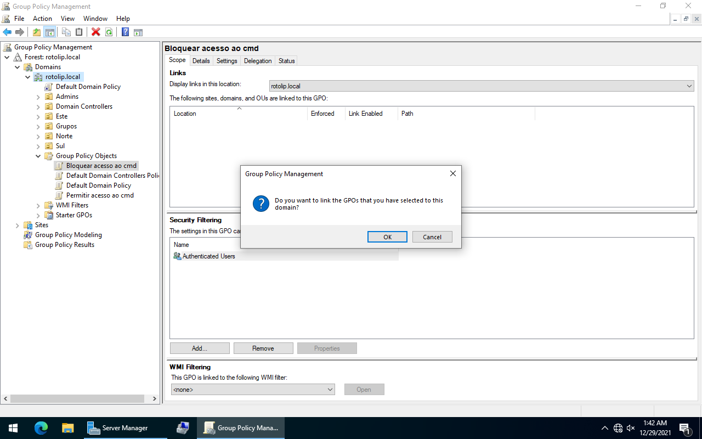Expand the Domain Controllers OU
Image resolution: width=702 pixels, height=439 pixels.
click(38, 106)
